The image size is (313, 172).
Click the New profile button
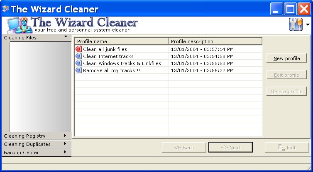point(286,58)
